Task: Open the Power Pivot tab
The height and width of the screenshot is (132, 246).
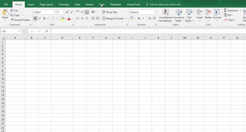Action: [x=134, y=4]
